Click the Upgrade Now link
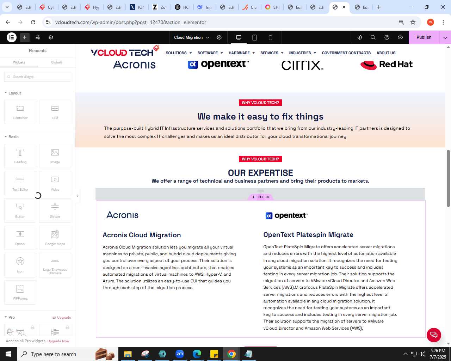This screenshot has height=361, width=451. (58, 341)
